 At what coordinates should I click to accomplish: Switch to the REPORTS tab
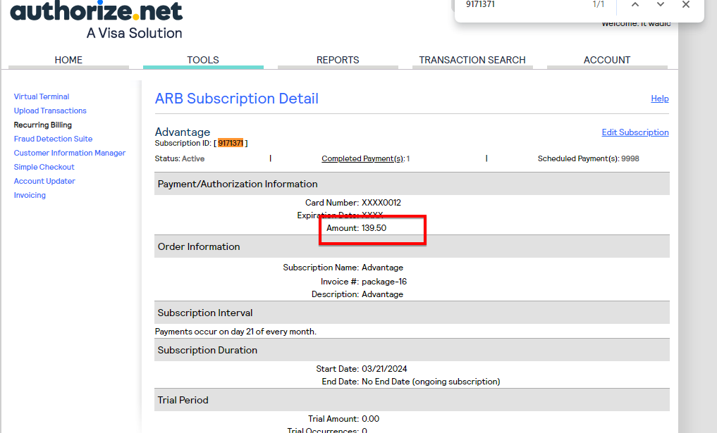coord(338,60)
